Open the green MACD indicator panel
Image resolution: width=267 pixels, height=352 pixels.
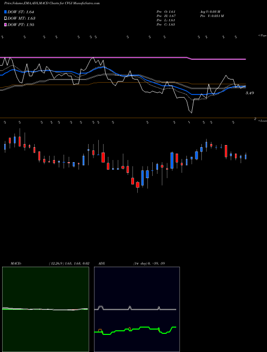click(x=45, y=309)
